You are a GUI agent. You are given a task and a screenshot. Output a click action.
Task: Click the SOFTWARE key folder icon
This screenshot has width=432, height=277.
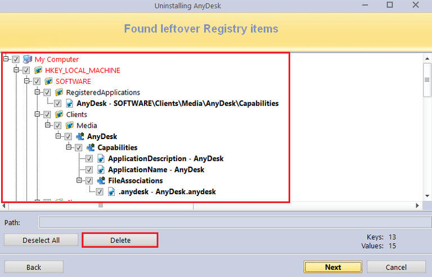tap(49, 82)
